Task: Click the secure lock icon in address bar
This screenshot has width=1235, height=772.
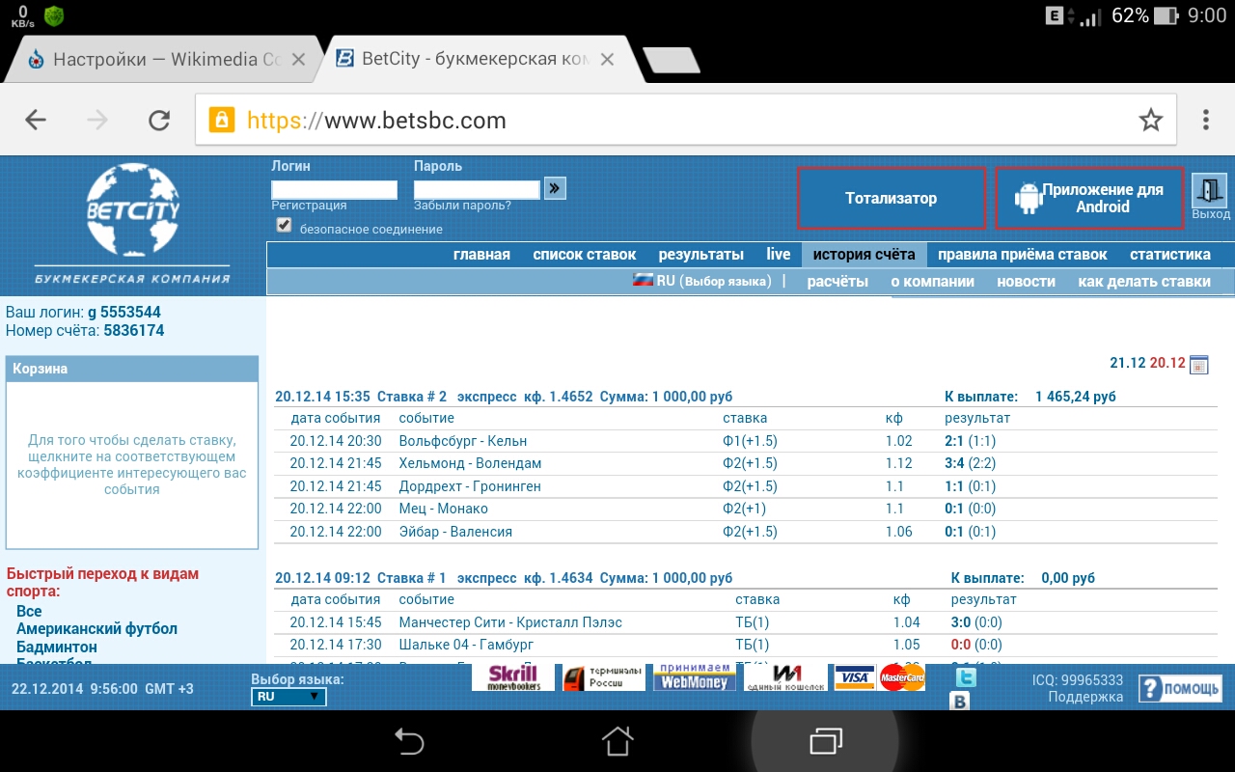Action: tap(222, 120)
